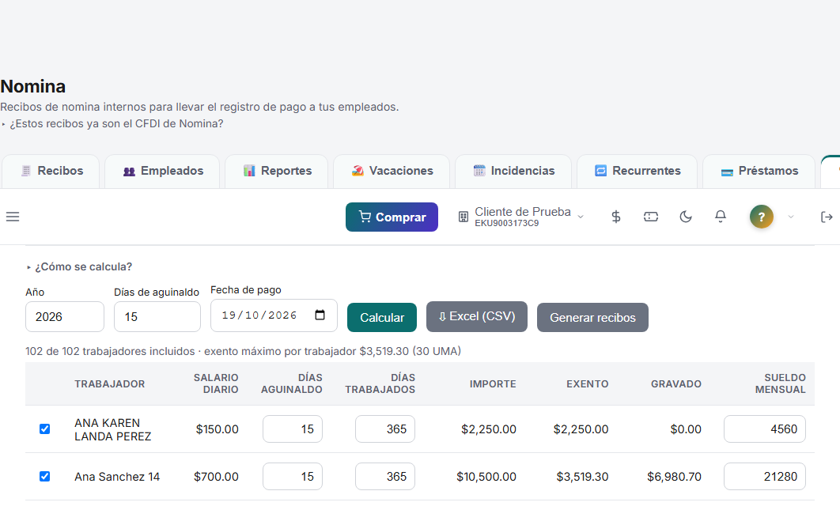
Task: Edit sueldo mensual field showing 4560
Action: click(x=765, y=429)
